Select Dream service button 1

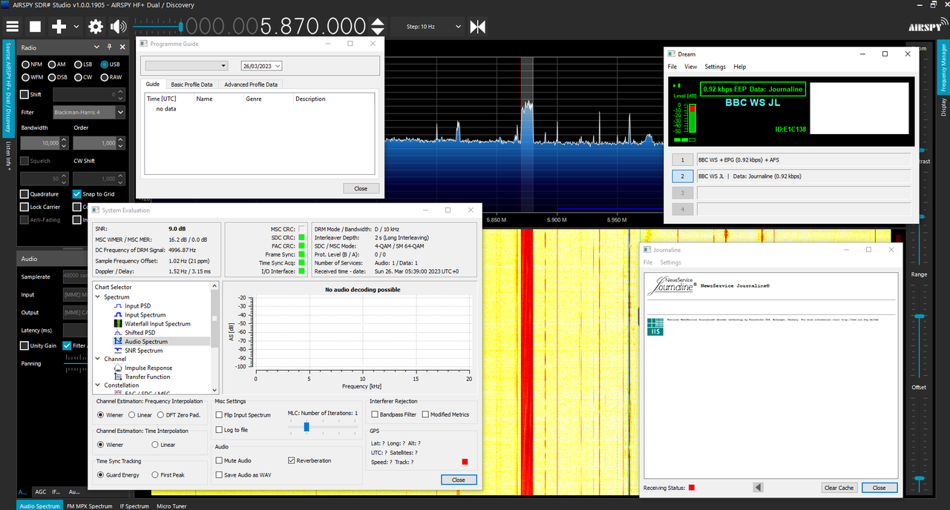(x=683, y=160)
